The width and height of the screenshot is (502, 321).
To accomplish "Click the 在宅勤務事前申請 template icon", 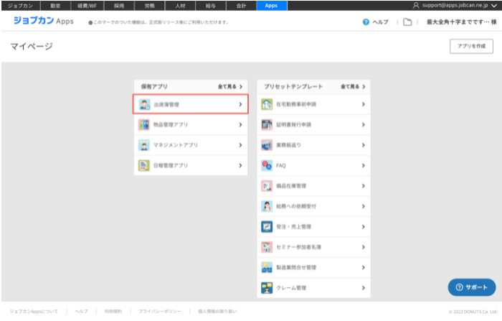I will click(x=267, y=105).
